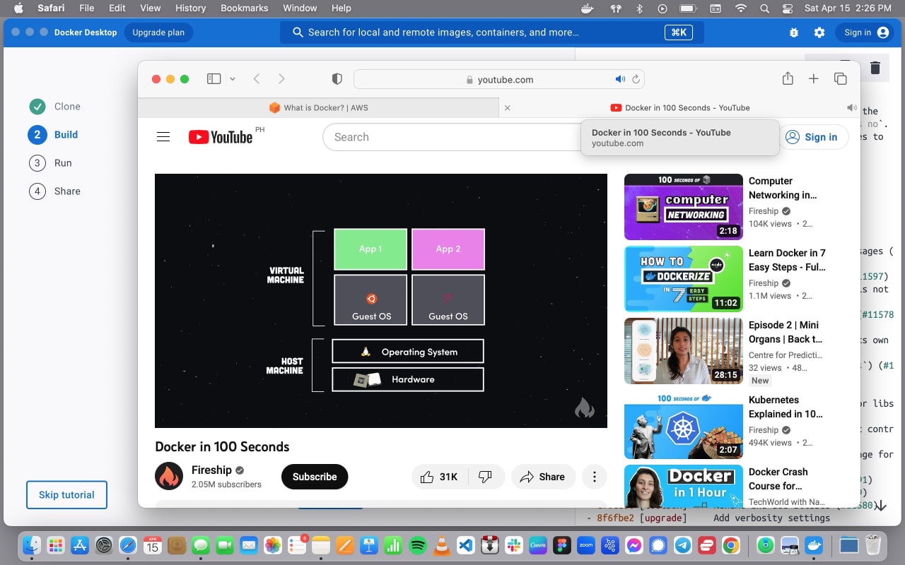Open the Safari sidebar toggle icon
Viewport: 905px width, 565px height.
click(x=214, y=79)
